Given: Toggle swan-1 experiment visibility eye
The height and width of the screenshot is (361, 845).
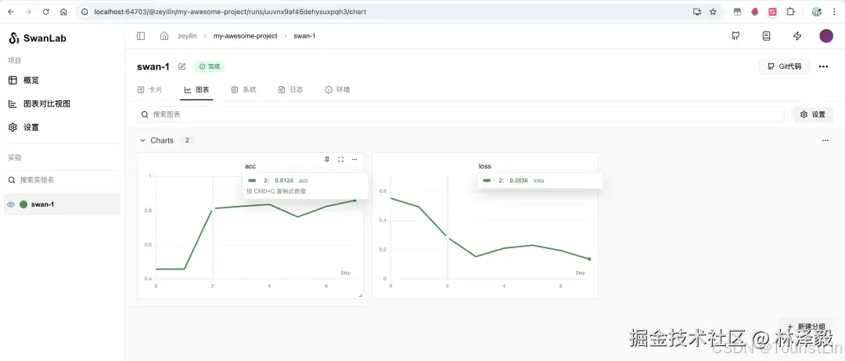Looking at the screenshot, I should click(x=11, y=204).
